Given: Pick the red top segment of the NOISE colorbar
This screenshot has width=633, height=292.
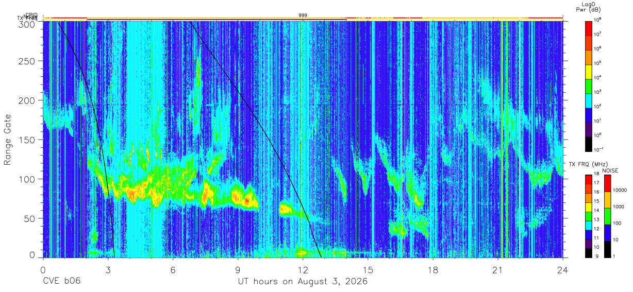Looking at the screenshot, I should tap(608, 183).
